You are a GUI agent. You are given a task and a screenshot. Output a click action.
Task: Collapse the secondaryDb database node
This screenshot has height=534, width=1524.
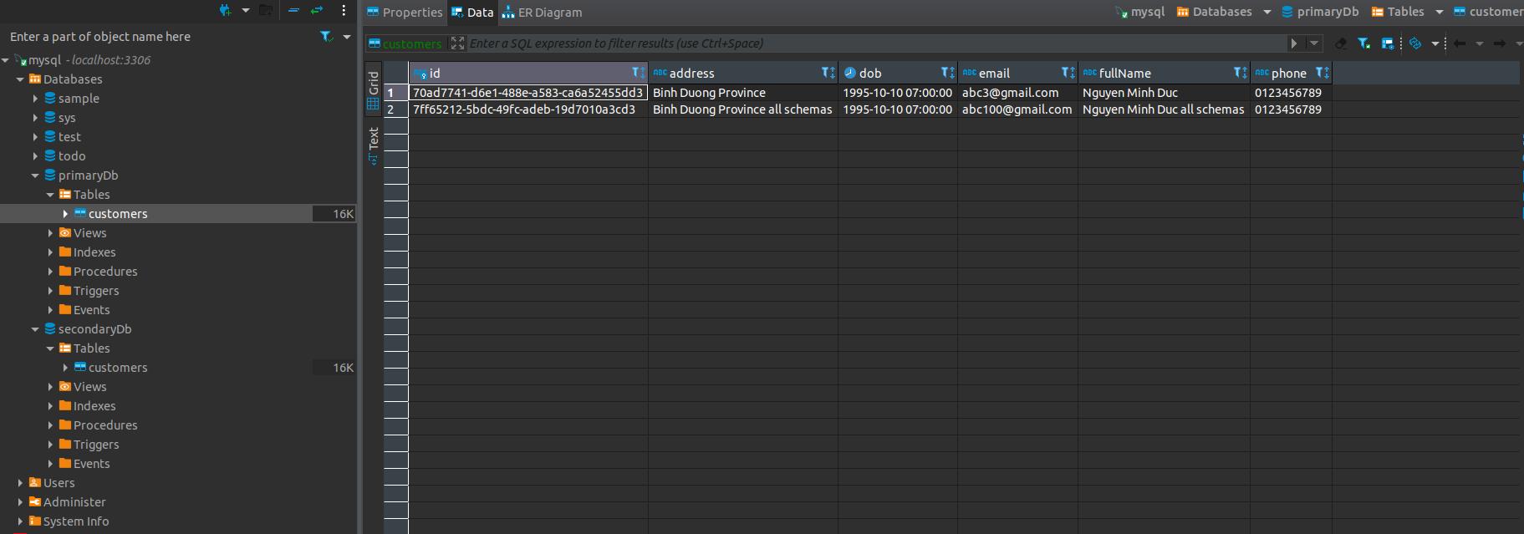[x=36, y=329]
